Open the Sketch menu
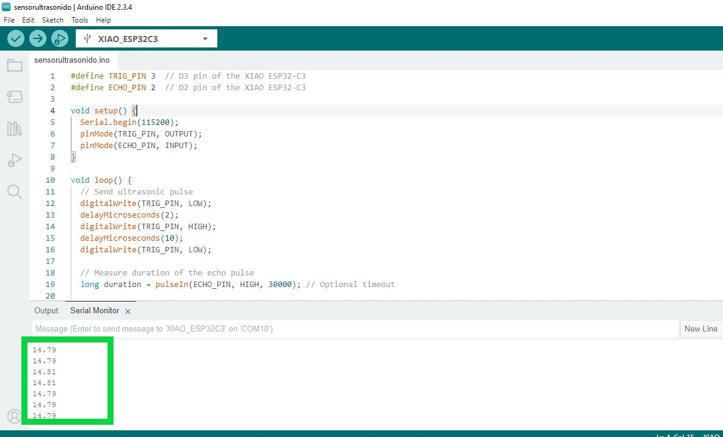Image resolution: width=723 pixels, height=437 pixels. [x=53, y=20]
